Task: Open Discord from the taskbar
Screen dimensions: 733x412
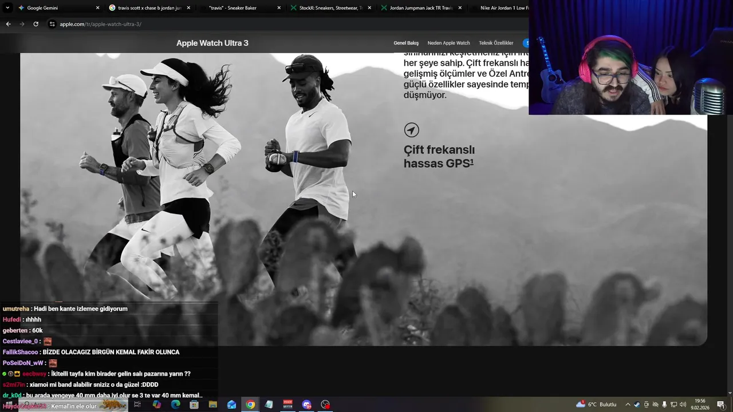Action: 307,405
